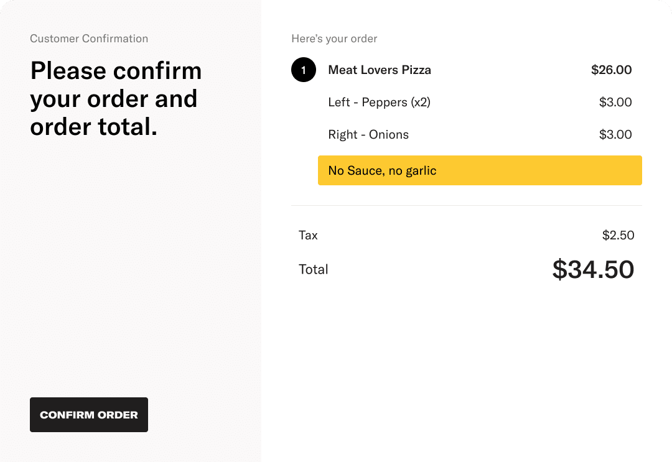
Task: Click the $2.50 tax amount
Action: (618, 235)
